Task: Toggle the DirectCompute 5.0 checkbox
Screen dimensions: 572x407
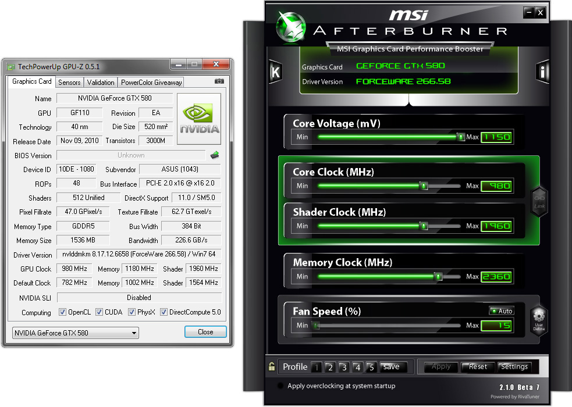Action: 164,312
